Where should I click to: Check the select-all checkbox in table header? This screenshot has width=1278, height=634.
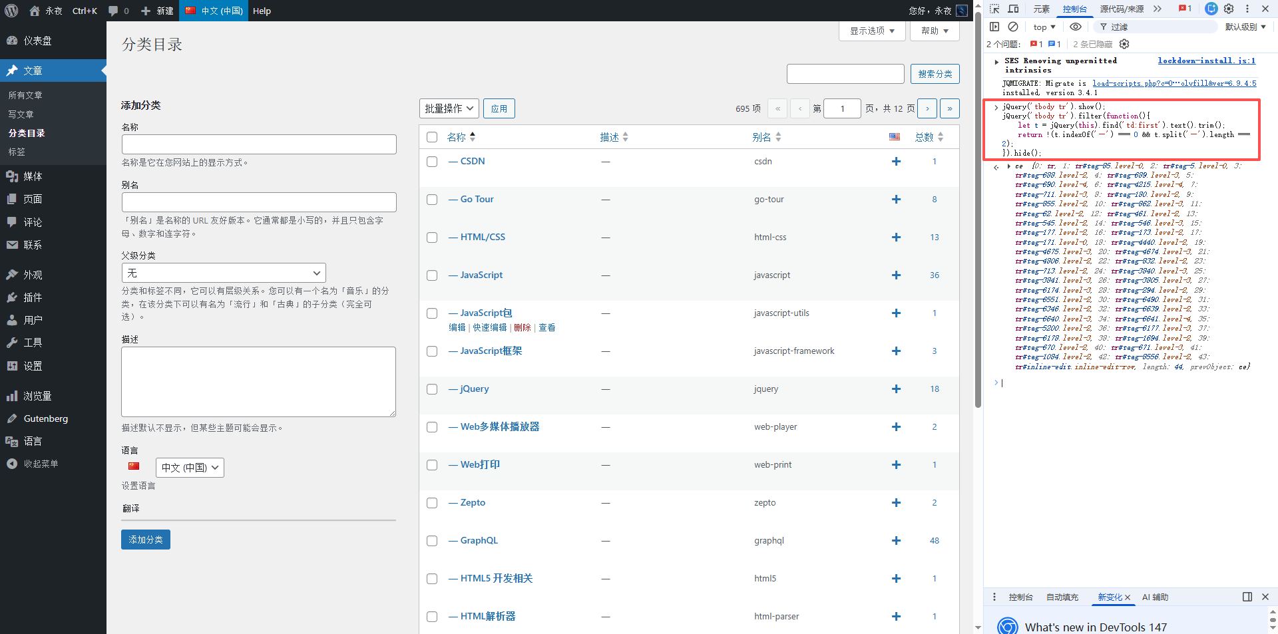click(x=432, y=137)
